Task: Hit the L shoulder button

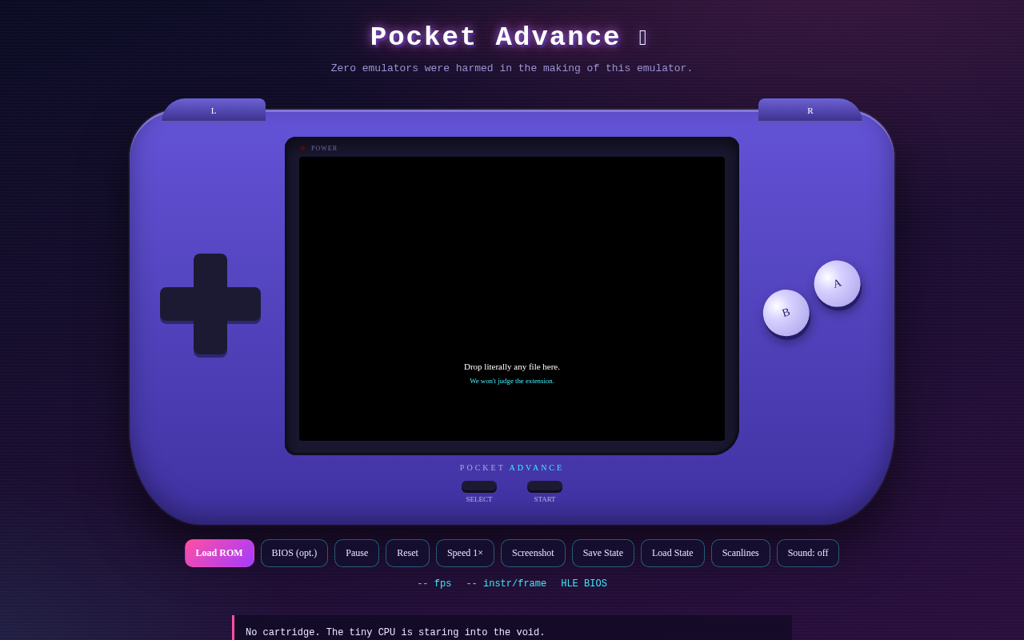Action: pos(214,110)
